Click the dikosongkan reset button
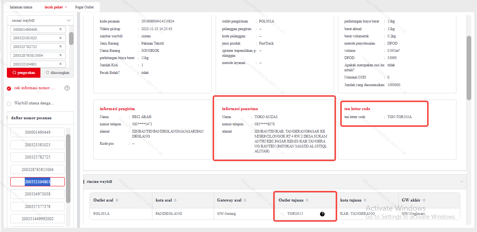 pos(57,72)
